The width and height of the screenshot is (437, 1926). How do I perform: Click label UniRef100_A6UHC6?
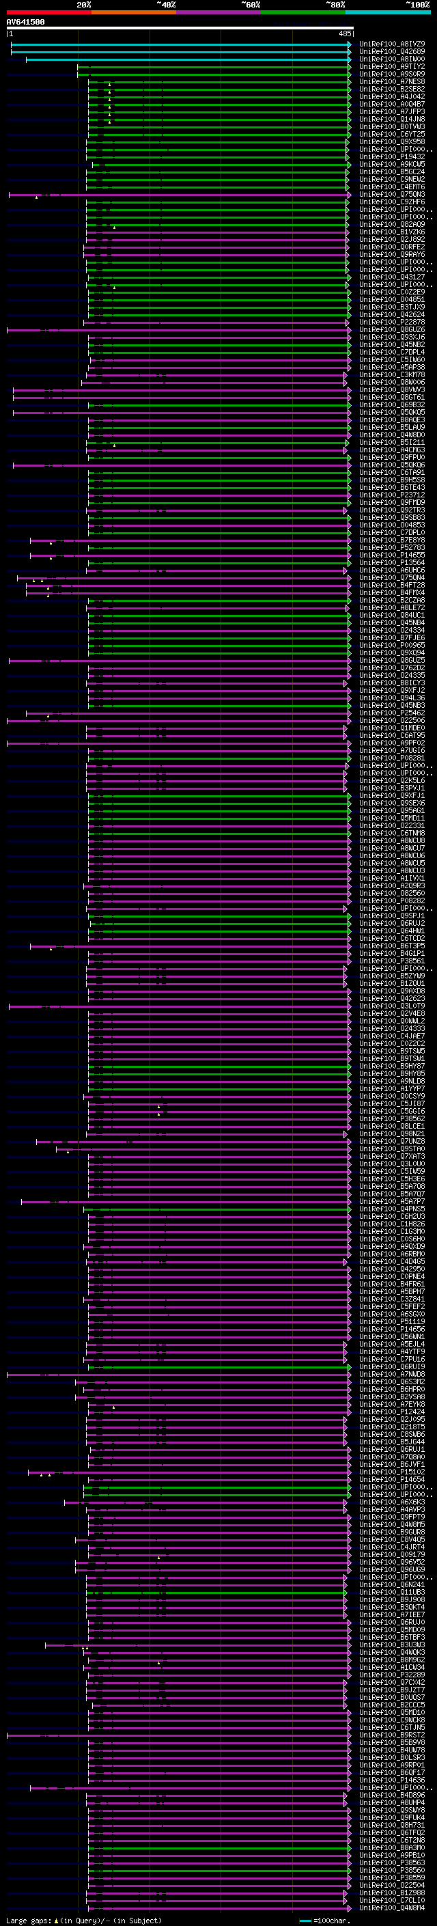pos(392,570)
